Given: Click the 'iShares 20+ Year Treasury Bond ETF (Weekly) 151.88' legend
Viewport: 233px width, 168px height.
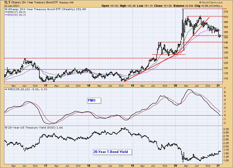Looking at the screenshot, I should (47, 9).
